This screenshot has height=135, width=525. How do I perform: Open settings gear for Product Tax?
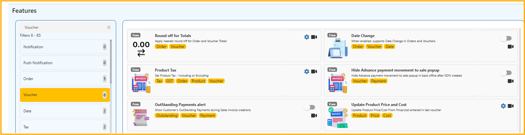point(307,71)
